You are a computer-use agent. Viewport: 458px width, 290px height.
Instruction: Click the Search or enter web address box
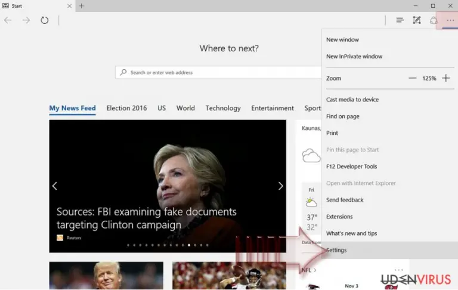click(x=218, y=73)
